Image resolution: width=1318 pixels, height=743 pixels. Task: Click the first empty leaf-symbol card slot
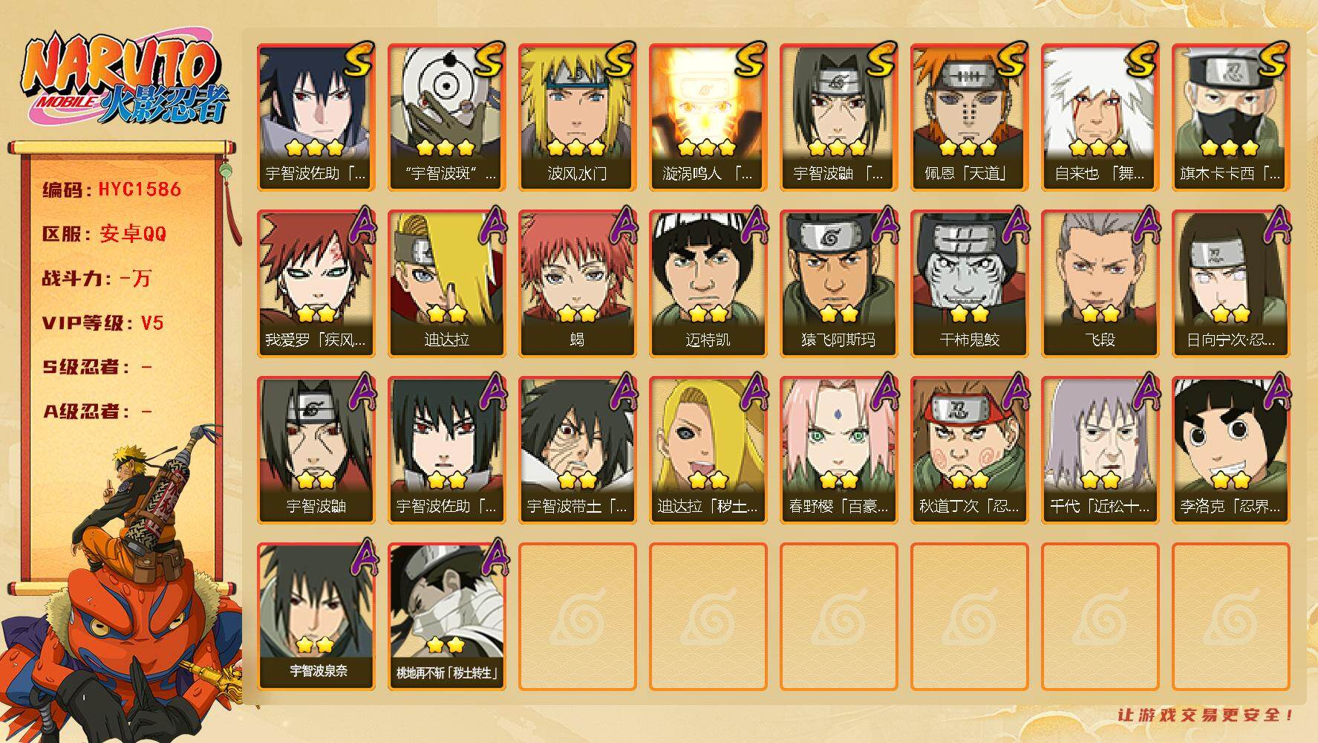point(577,616)
